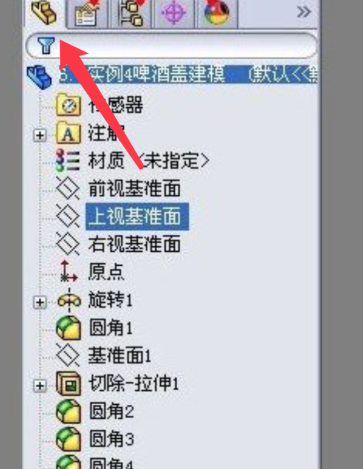Click inside the tree filter field
The width and height of the screenshot is (363, 469).
[x=185, y=45]
